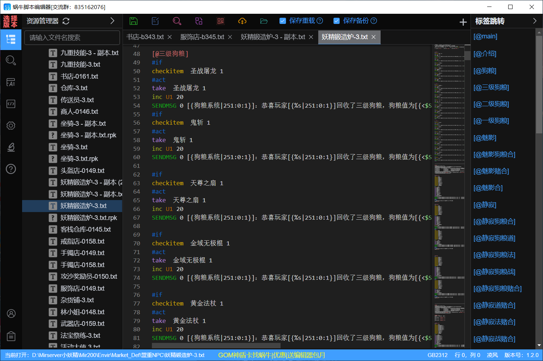543x361 pixels.
Task: Collapse the 标签跳转 panel with its chevron
Action: (x=535, y=21)
